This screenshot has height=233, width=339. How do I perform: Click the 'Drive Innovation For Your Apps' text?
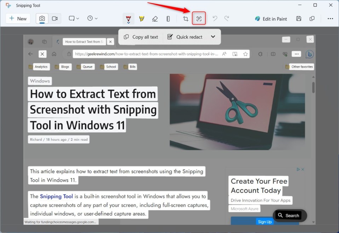click(x=260, y=200)
